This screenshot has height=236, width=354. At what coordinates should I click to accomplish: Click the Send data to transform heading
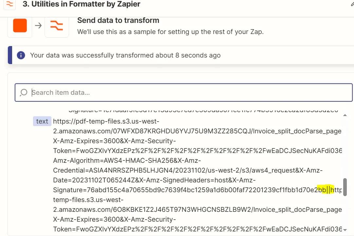point(118,20)
